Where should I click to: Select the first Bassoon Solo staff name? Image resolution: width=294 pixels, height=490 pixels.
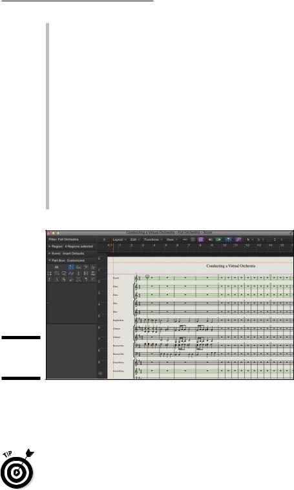pyautogui.click(x=119, y=346)
